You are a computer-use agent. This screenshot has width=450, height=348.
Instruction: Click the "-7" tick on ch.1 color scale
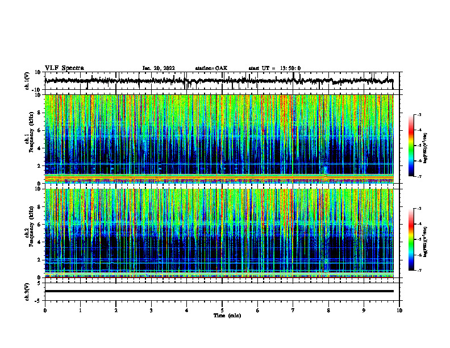(419, 176)
